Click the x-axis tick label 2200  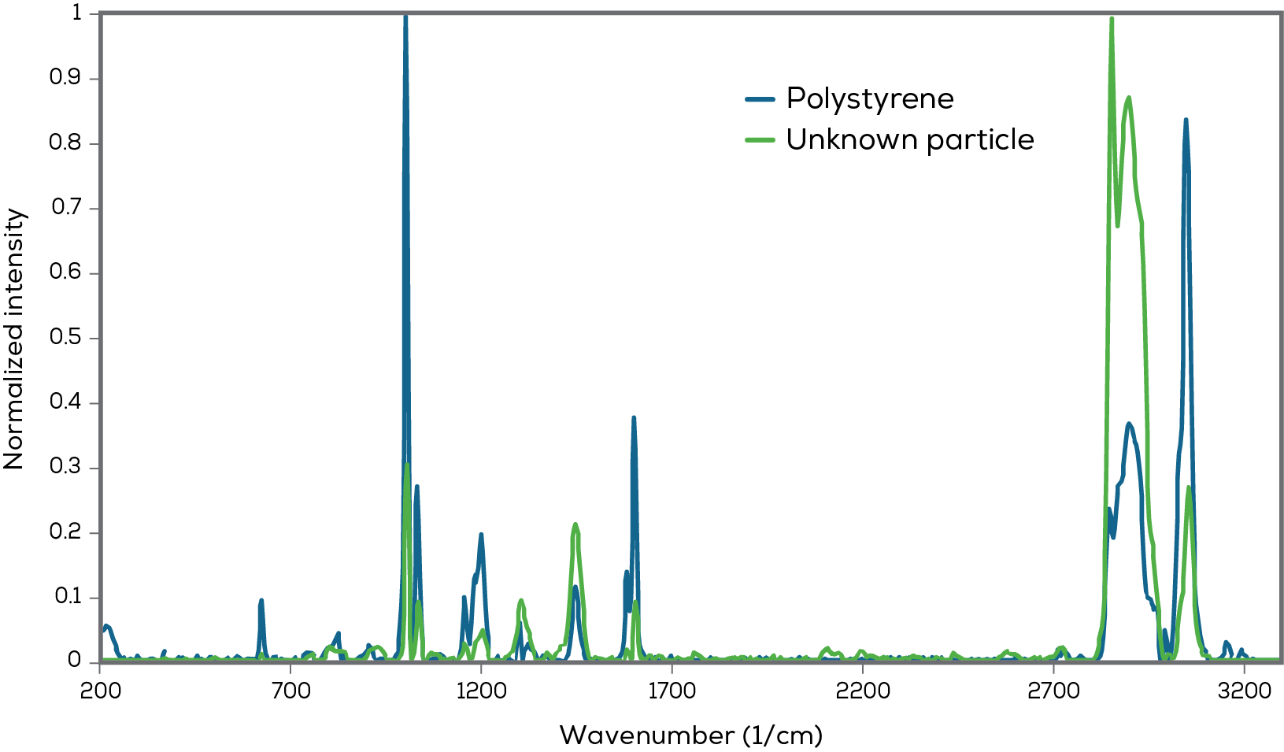tap(863, 691)
